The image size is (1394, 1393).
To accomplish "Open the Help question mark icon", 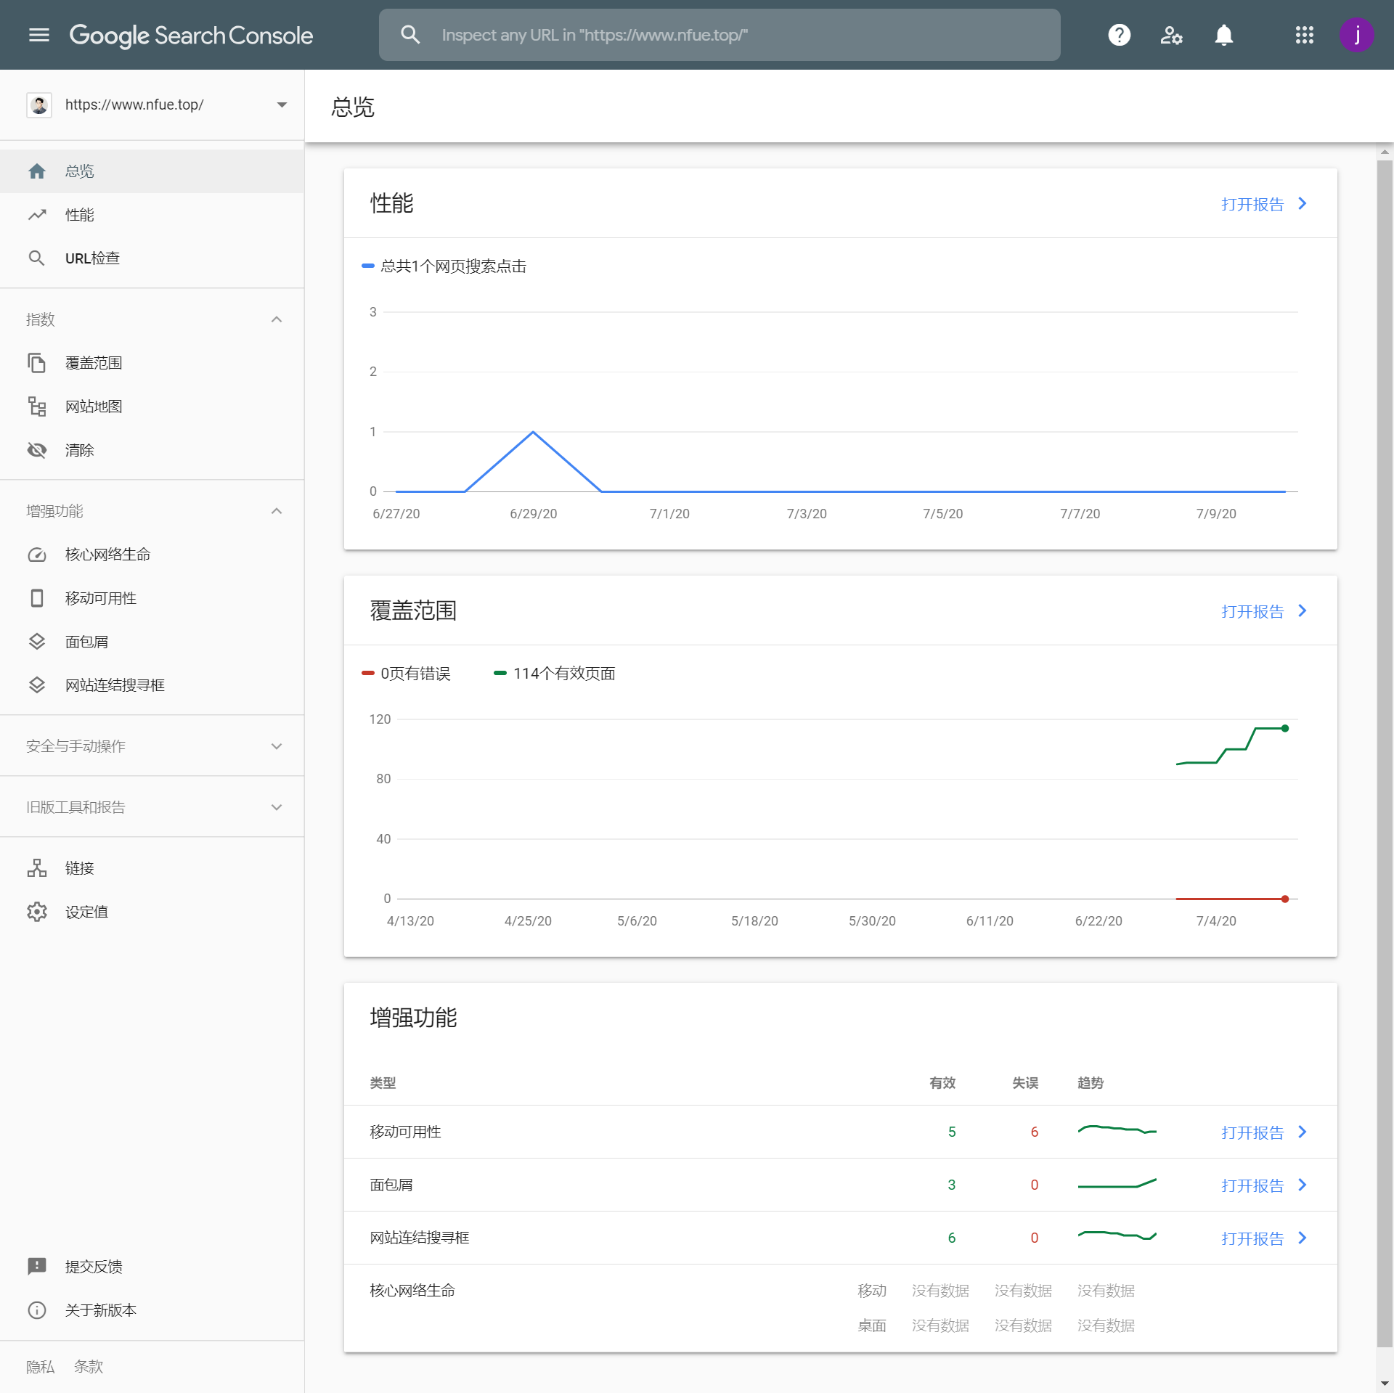I will pyautogui.click(x=1119, y=35).
